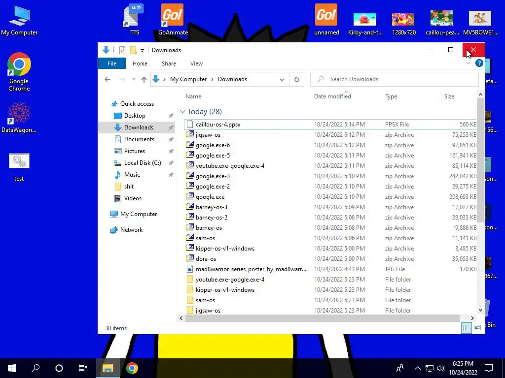Expand the ribbon using the chevron
This screenshot has height=378, width=505.
point(469,63)
